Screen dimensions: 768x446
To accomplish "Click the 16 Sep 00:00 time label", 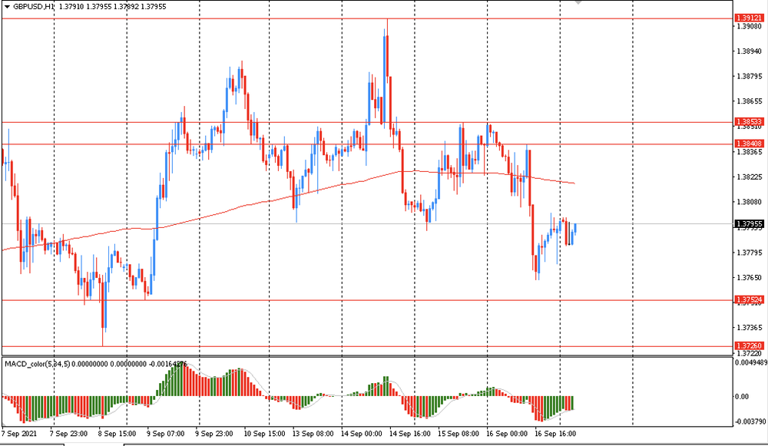I will pos(507,434).
